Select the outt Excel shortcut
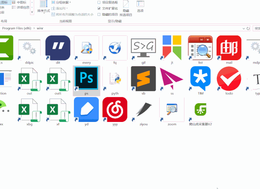Screen dimensions: 260x189 pyautogui.click(x=58, y=81)
